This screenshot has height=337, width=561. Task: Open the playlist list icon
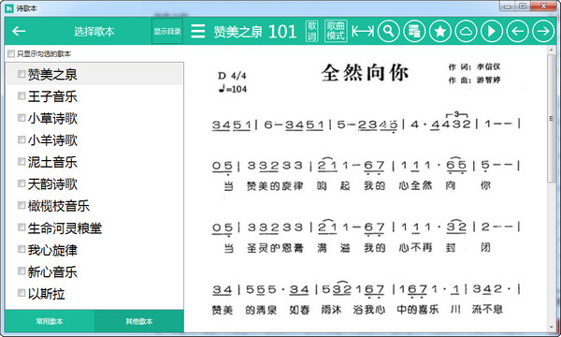[x=414, y=31]
